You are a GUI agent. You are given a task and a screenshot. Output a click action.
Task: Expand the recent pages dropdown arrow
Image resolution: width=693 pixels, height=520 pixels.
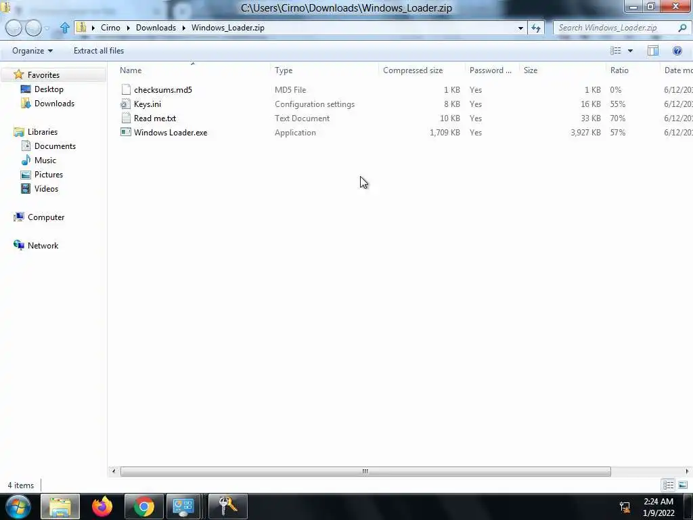[47, 28]
